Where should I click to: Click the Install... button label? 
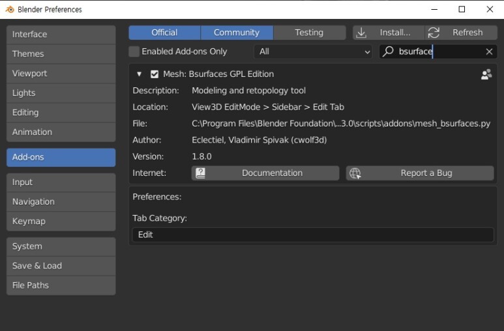(395, 33)
